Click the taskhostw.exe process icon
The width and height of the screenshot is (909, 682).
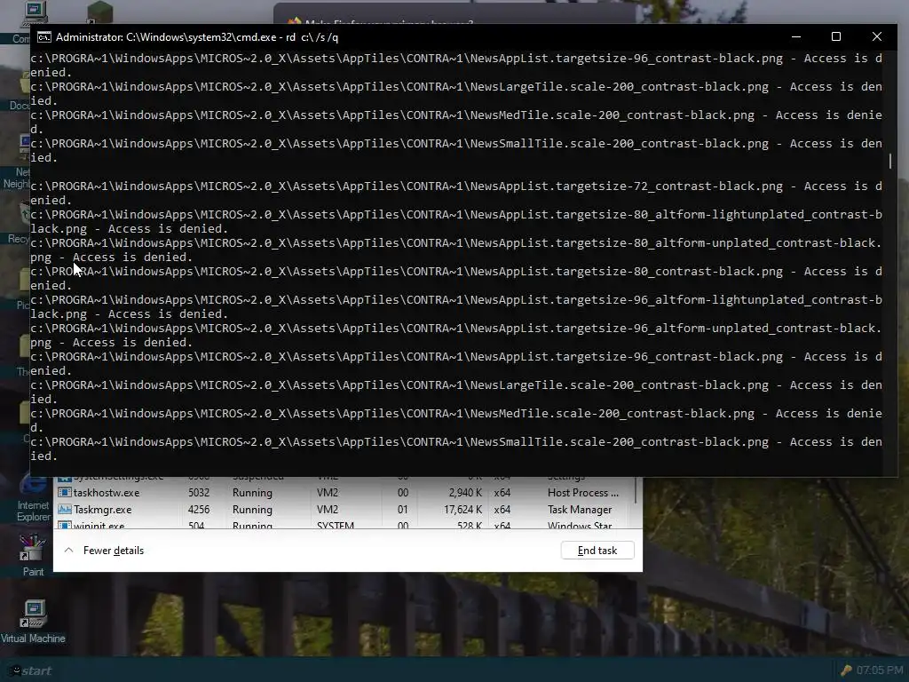coord(64,492)
